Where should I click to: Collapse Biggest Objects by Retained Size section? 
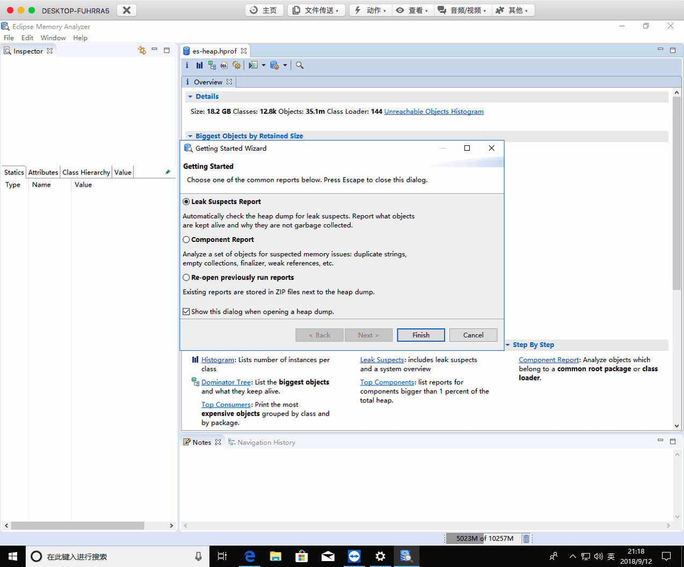point(190,136)
